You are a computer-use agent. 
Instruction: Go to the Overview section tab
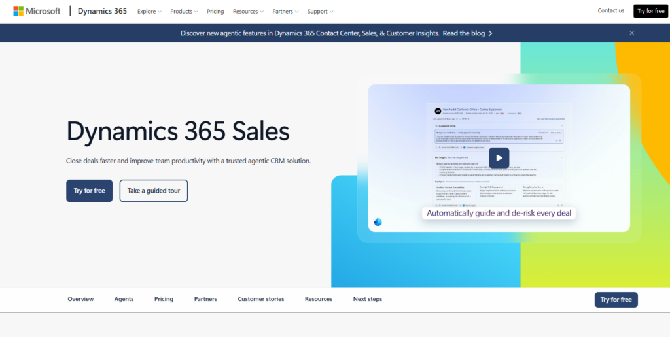point(80,300)
